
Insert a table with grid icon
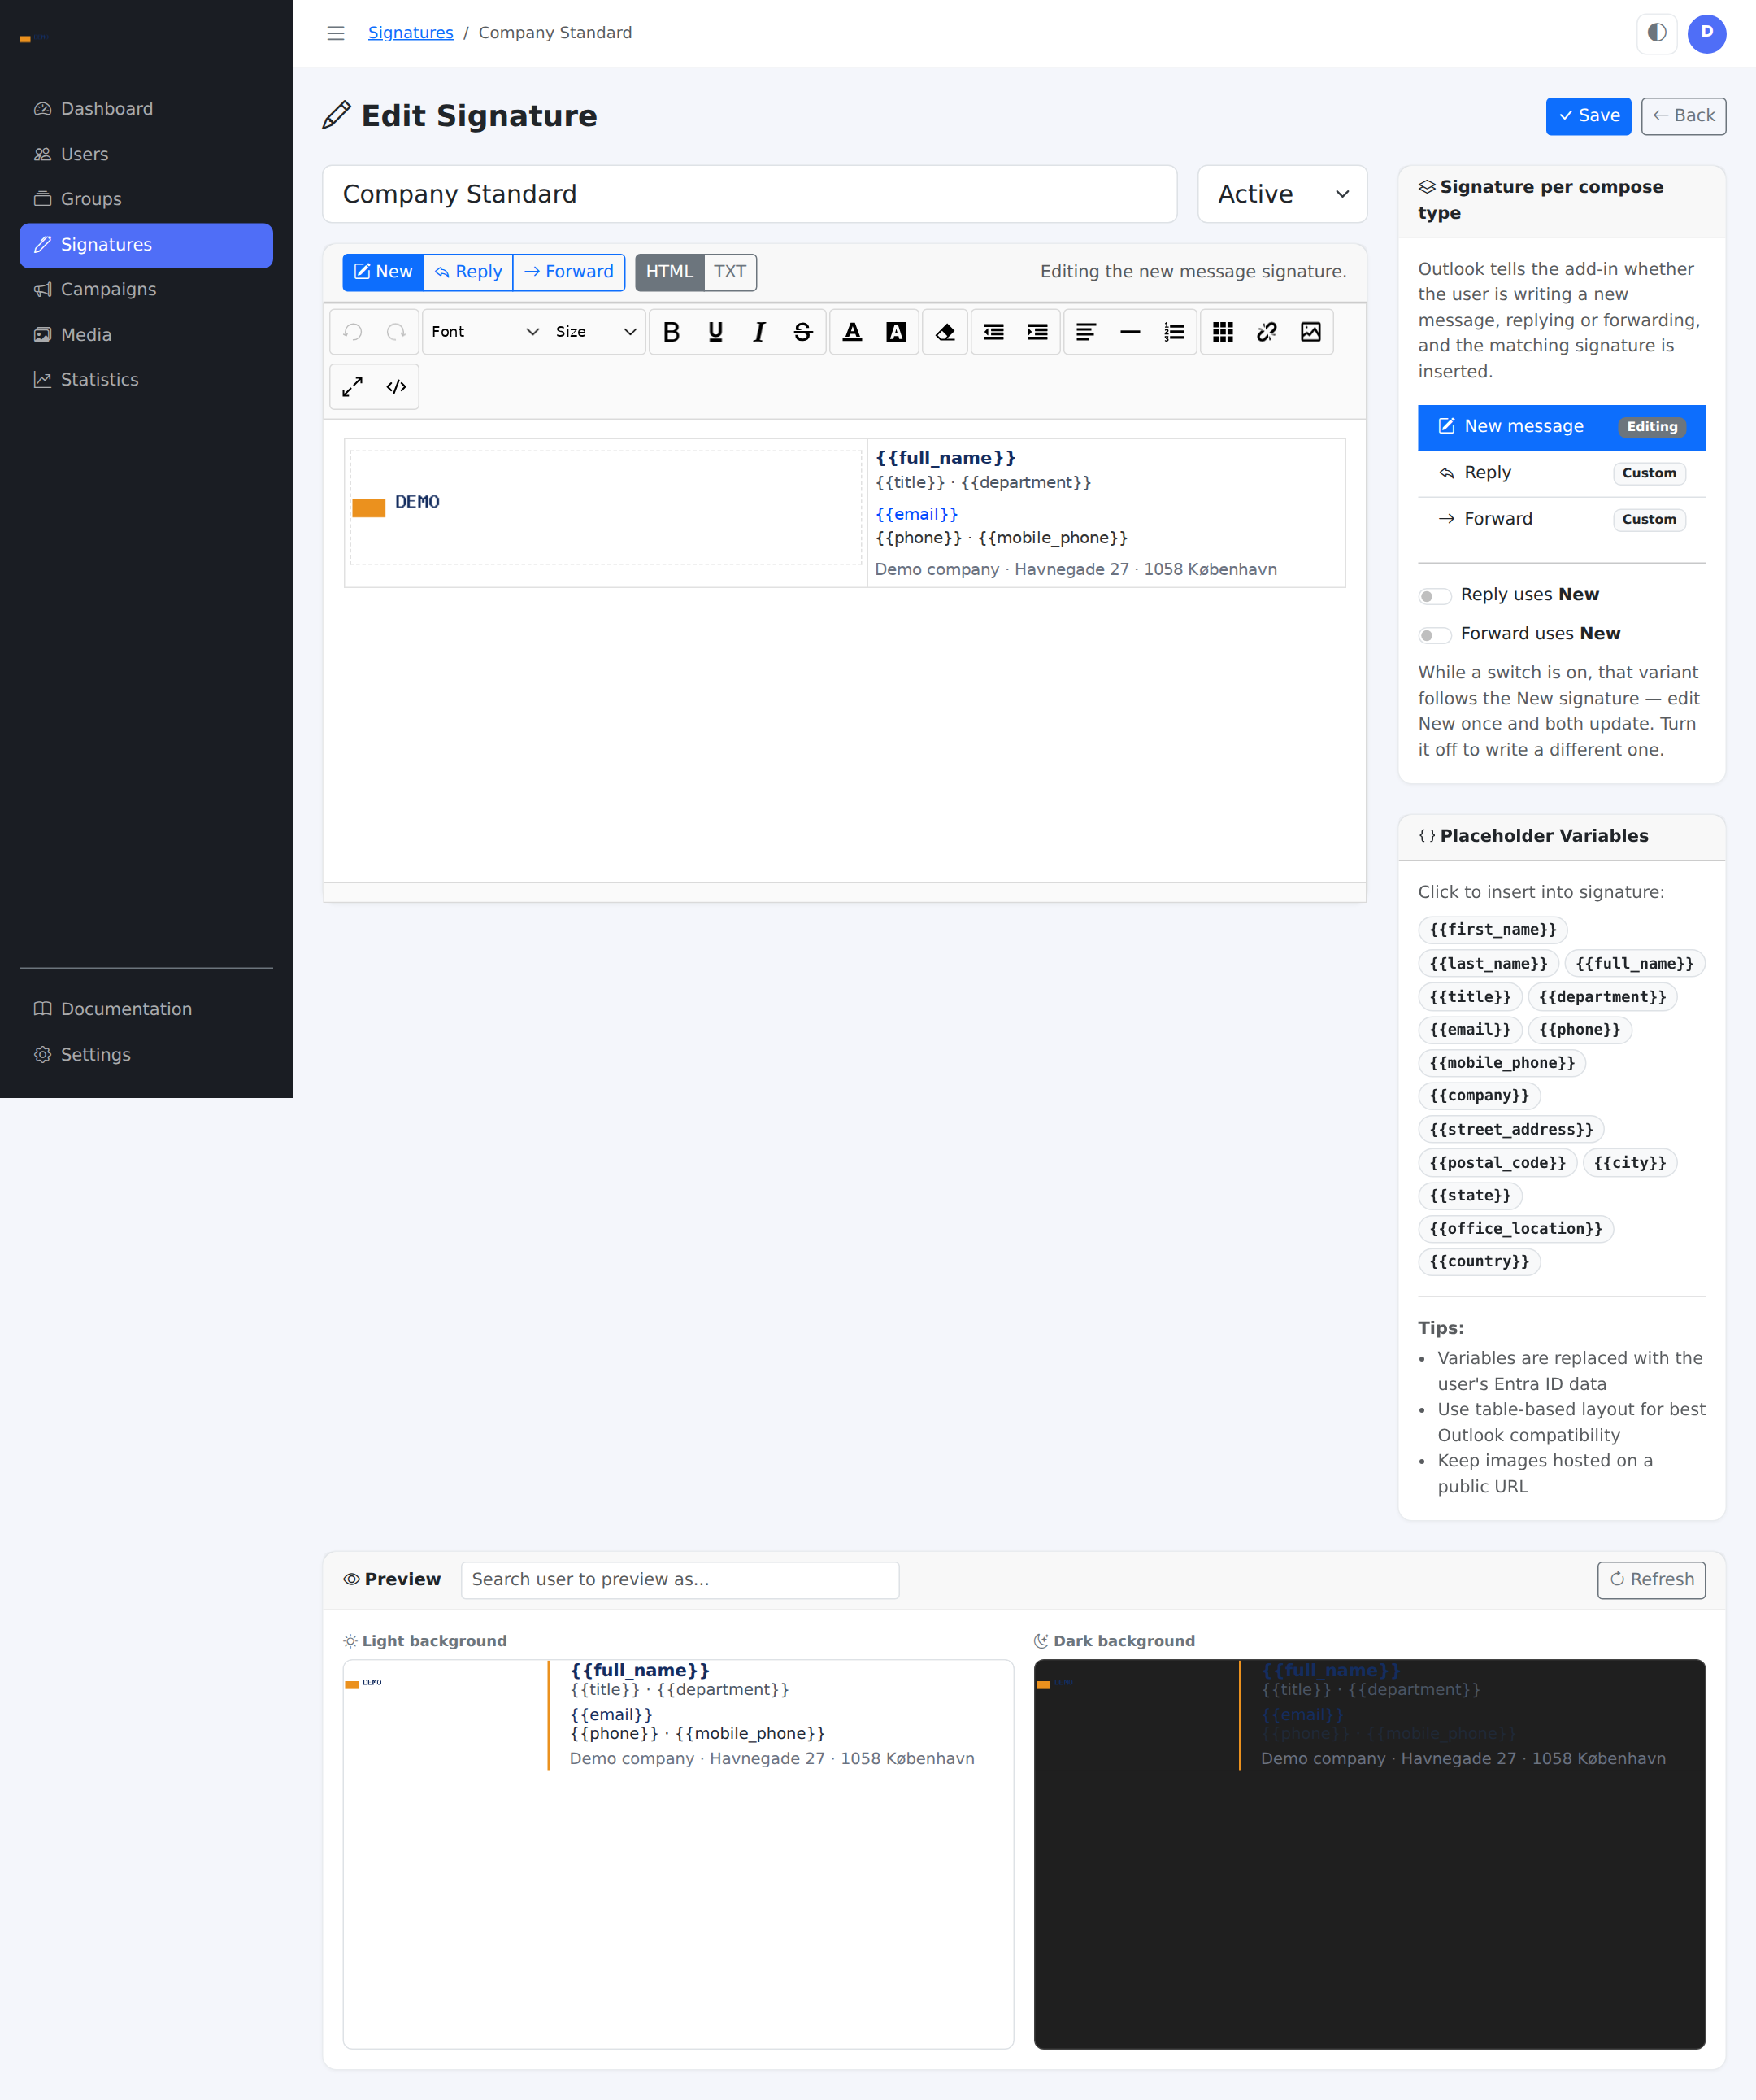(1223, 332)
